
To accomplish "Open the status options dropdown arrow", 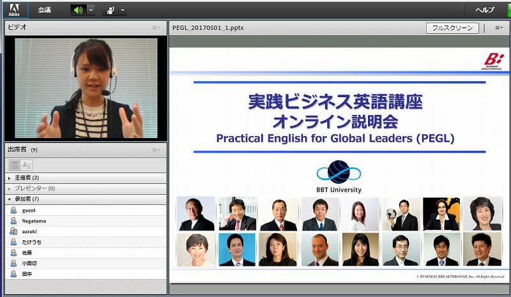I will [123, 10].
